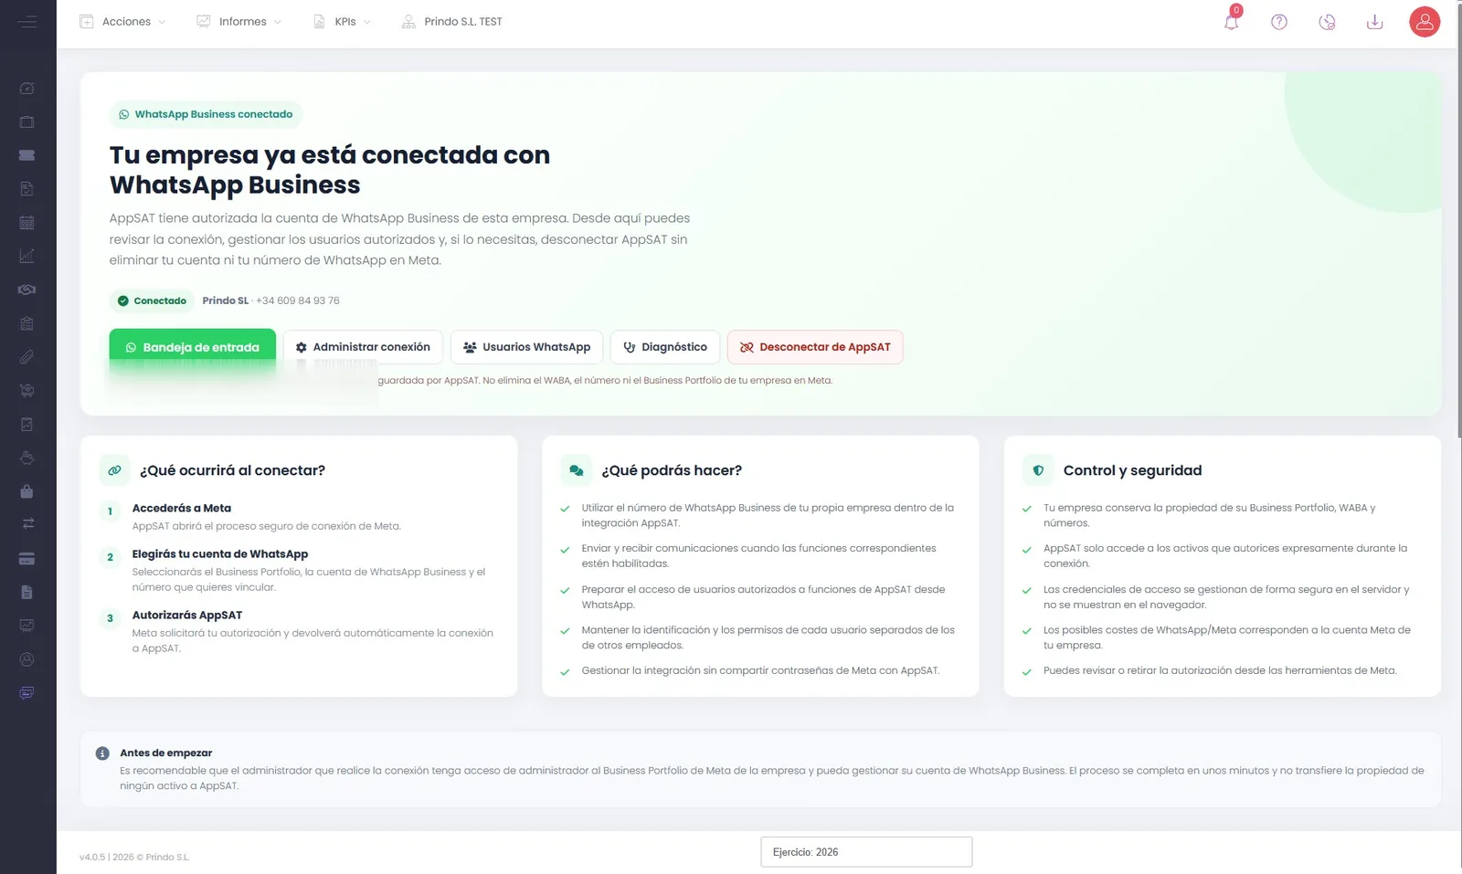Open the credit card sidebar icon
Screen dimensions: 1462x874
[x=26, y=558]
